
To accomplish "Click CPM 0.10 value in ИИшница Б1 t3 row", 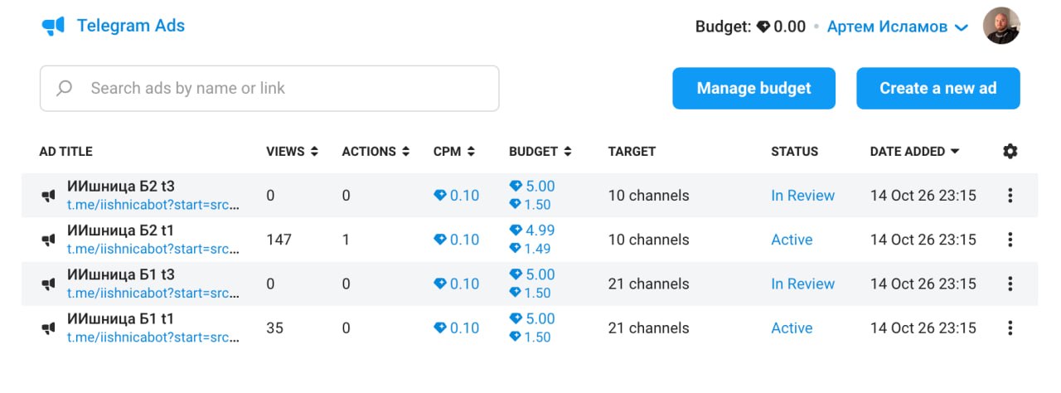I will coord(457,284).
